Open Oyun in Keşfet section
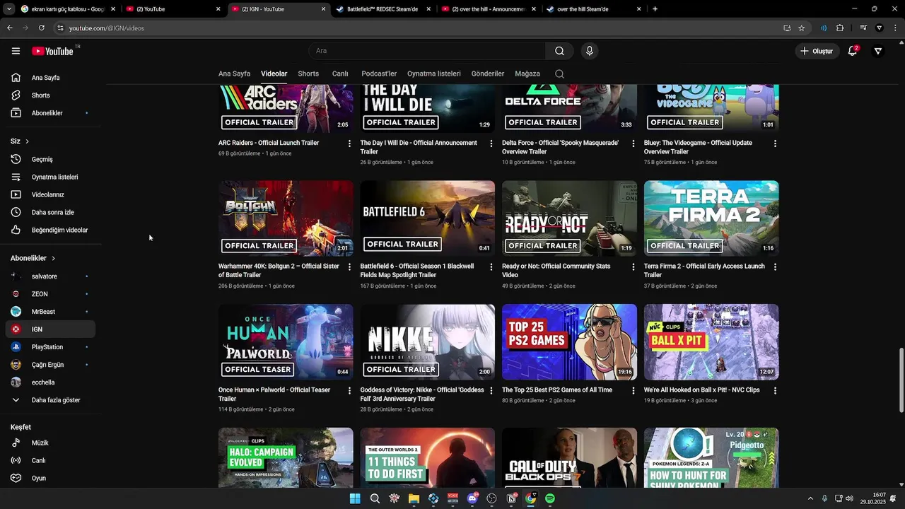This screenshot has height=509, width=905. [x=50, y=478]
